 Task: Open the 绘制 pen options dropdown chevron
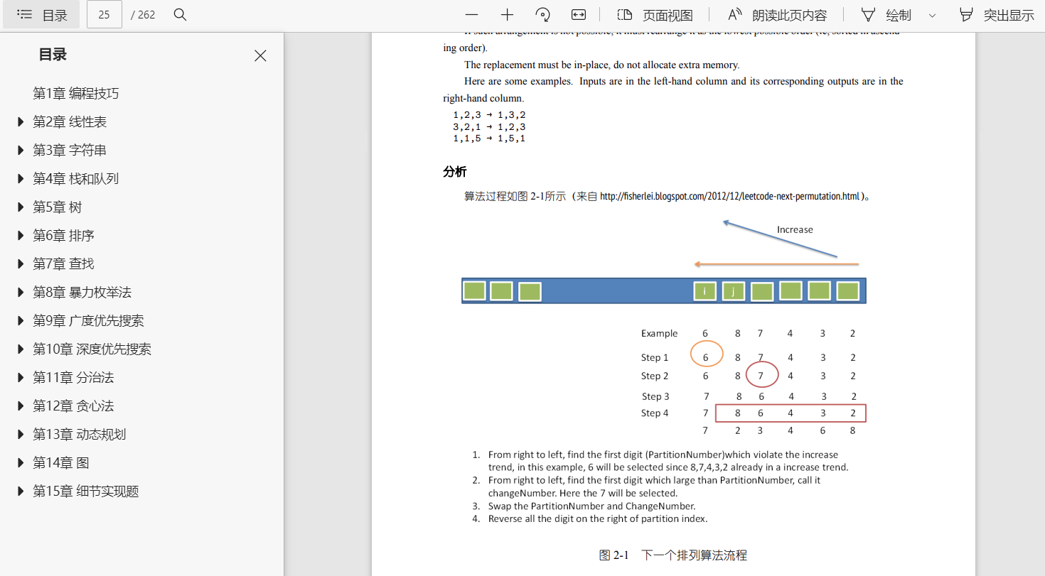pos(932,14)
